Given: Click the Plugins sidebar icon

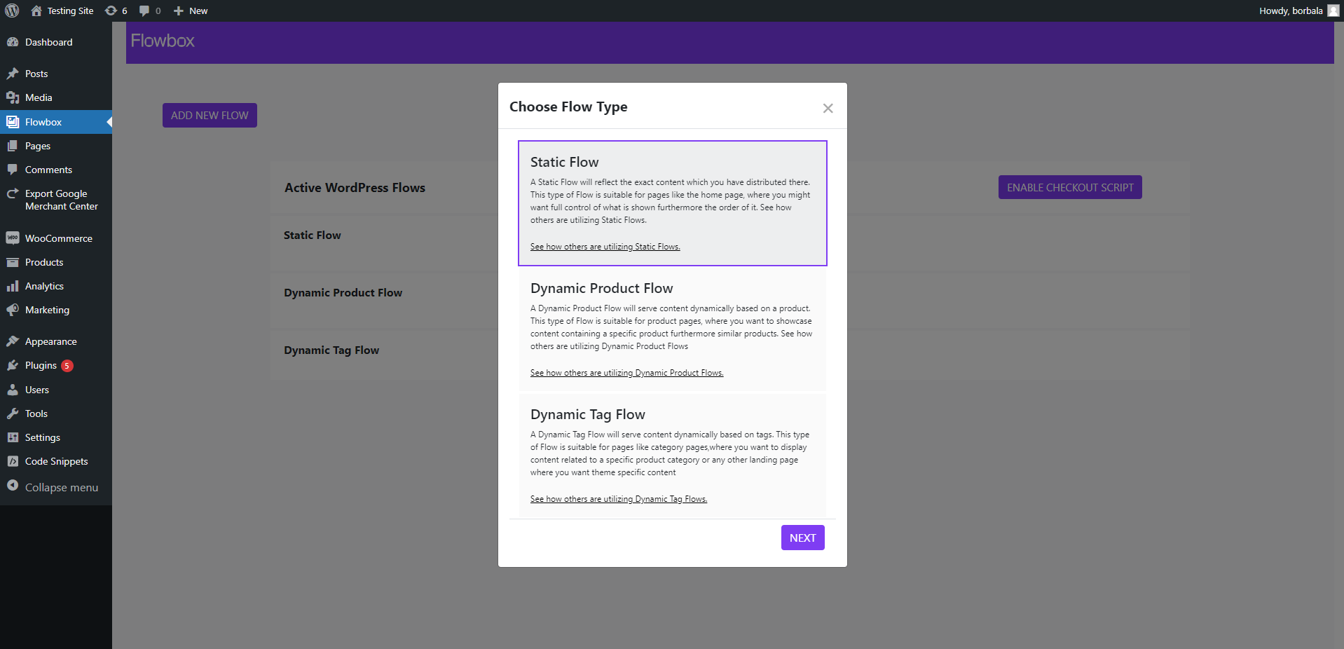Looking at the screenshot, I should pos(13,365).
